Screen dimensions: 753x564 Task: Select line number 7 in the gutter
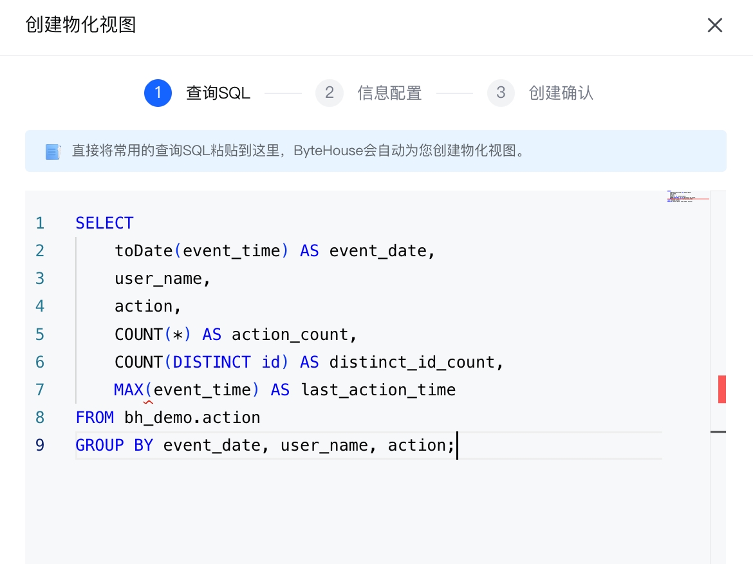40,390
